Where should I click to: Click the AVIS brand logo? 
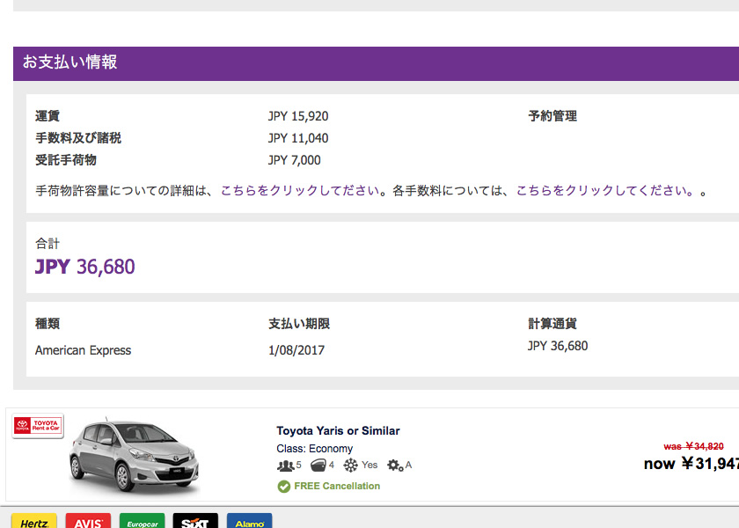click(x=88, y=520)
